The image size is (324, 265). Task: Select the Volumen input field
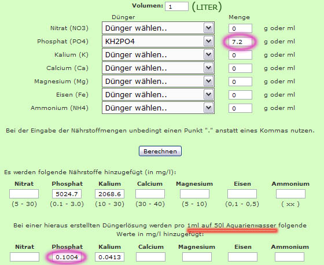(176, 6)
